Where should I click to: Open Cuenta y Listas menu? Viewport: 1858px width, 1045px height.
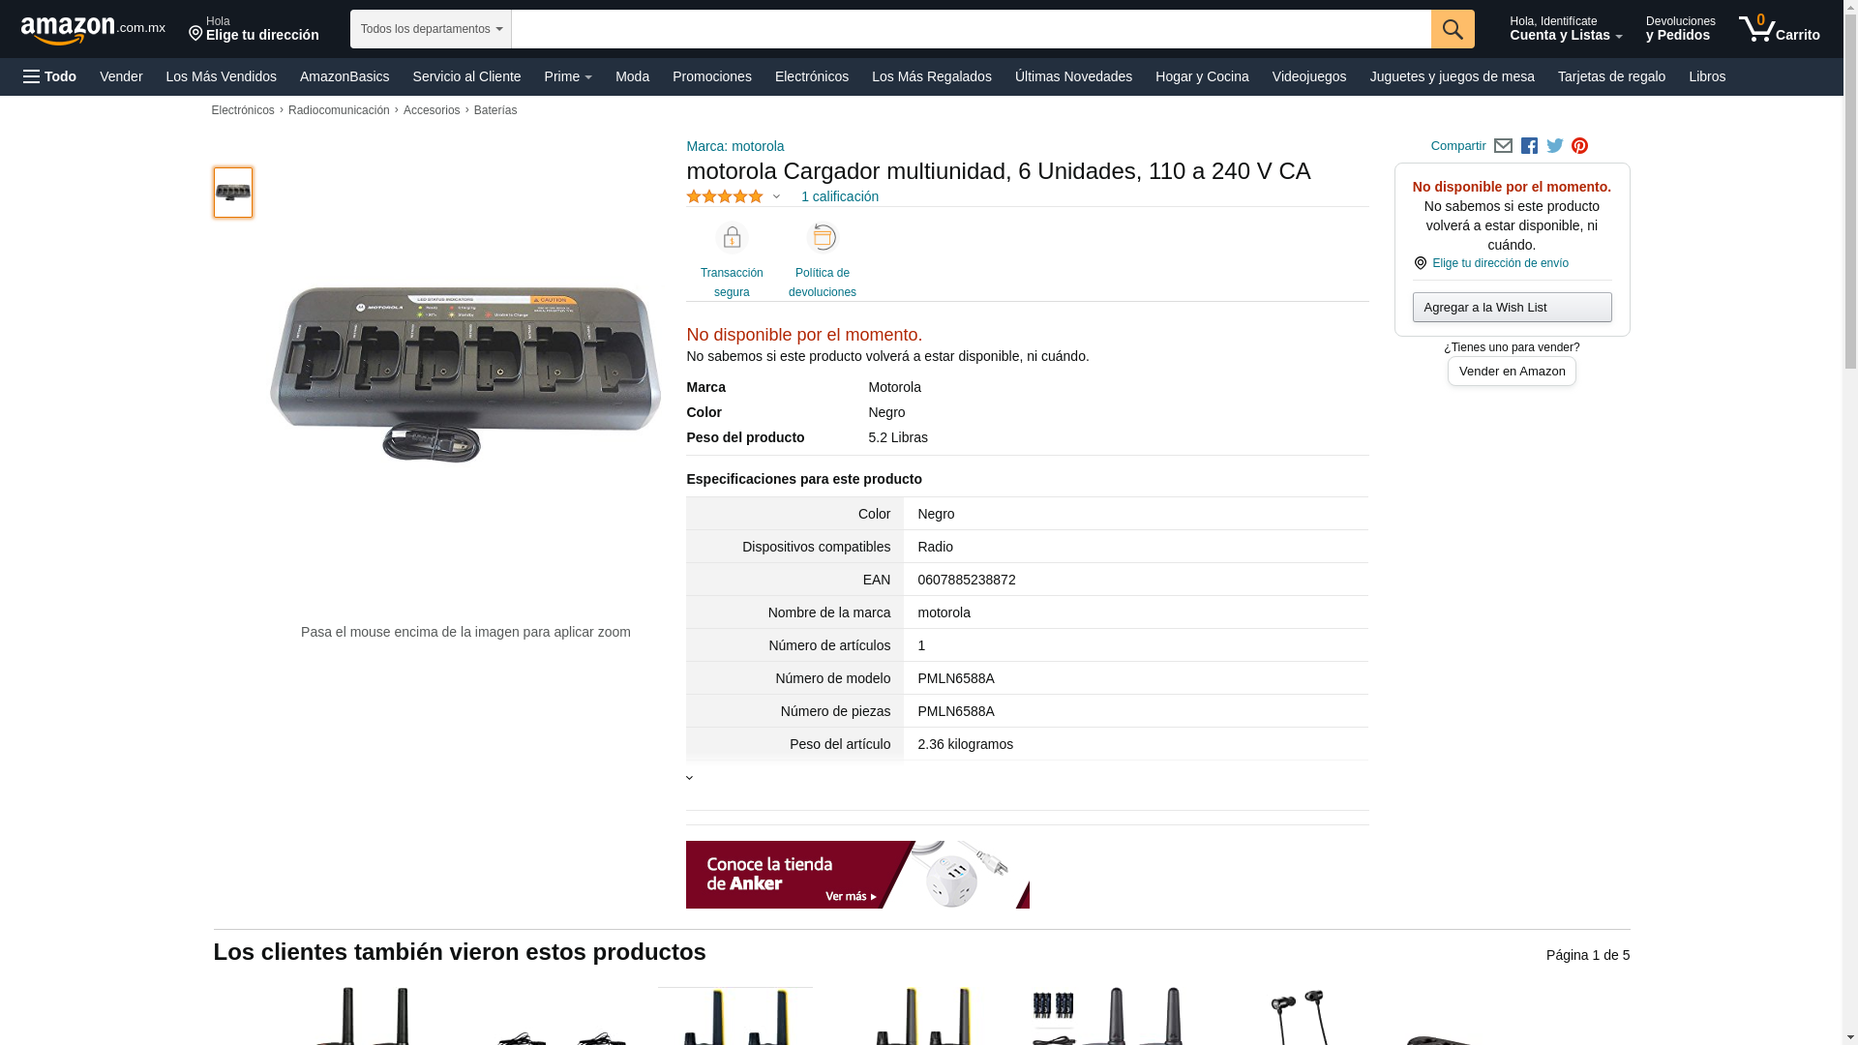tap(1566, 29)
